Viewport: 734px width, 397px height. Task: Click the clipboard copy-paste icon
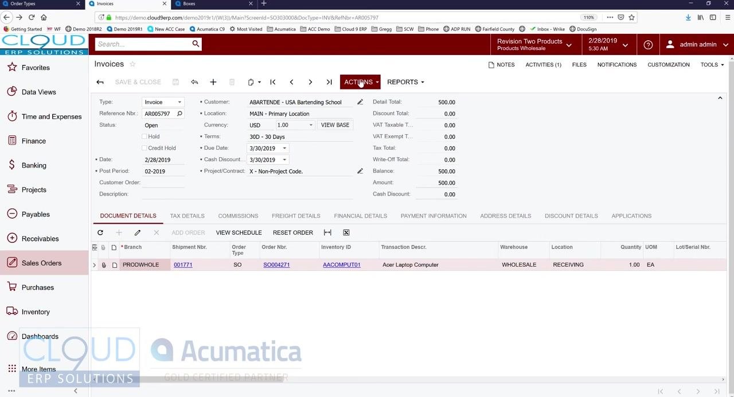251,82
